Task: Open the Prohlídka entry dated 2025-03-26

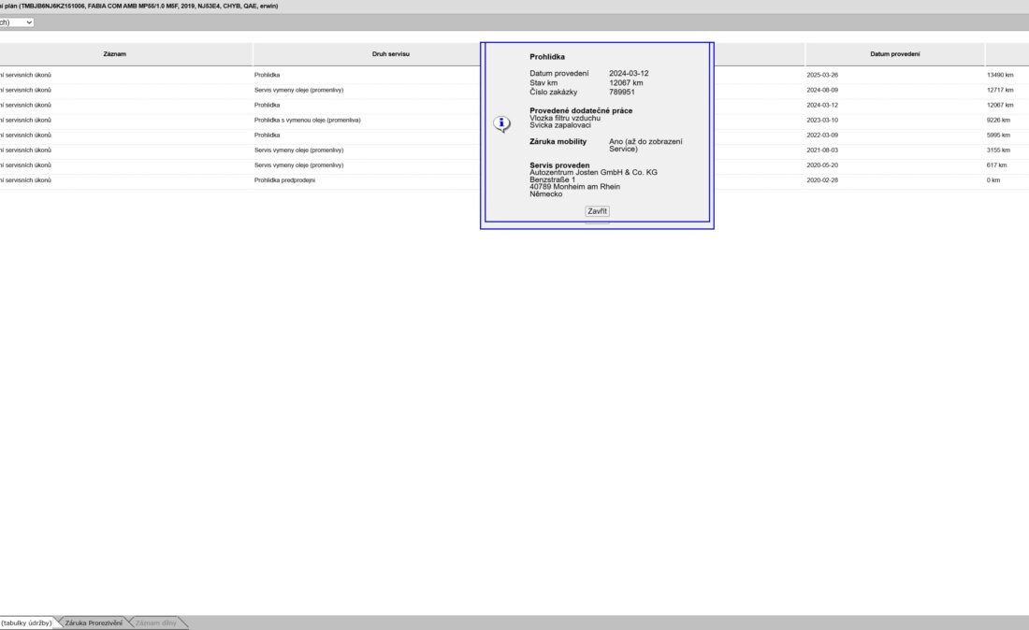Action: pyautogui.click(x=267, y=76)
